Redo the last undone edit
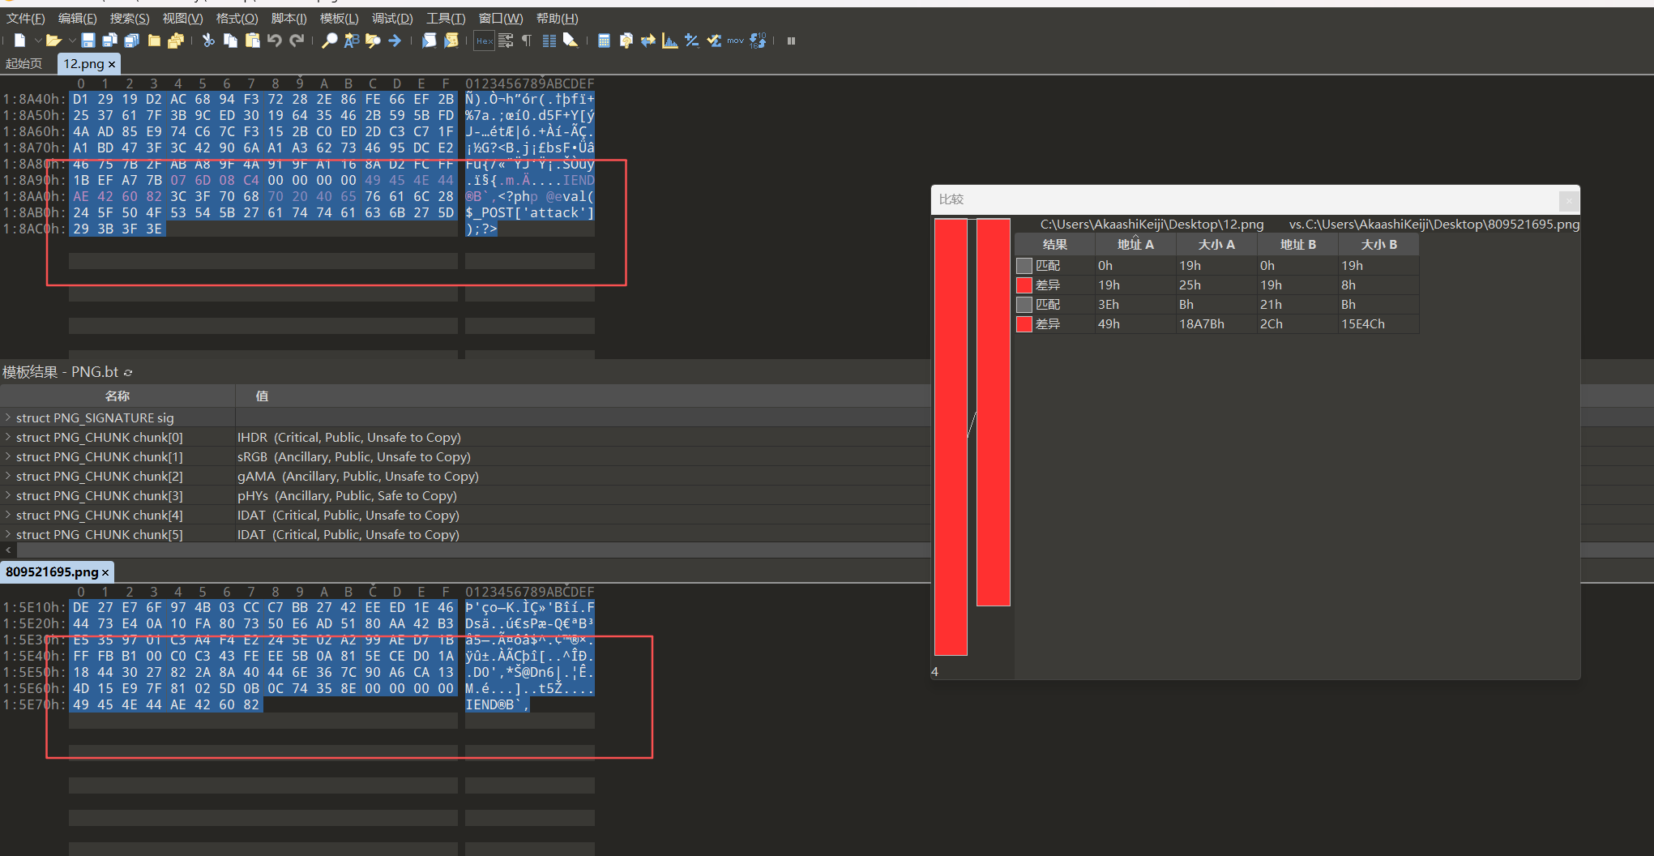Image resolution: width=1654 pixels, height=856 pixels. pyautogui.click(x=297, y=41)
